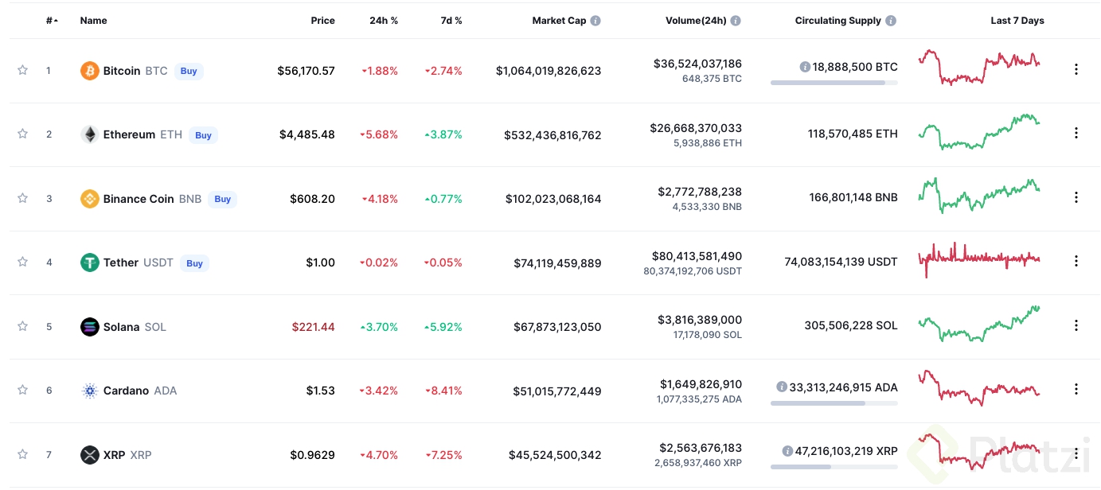Open the three-dot menu for Solana
Screen dimensions: 1101x490
pos(1076,325)
